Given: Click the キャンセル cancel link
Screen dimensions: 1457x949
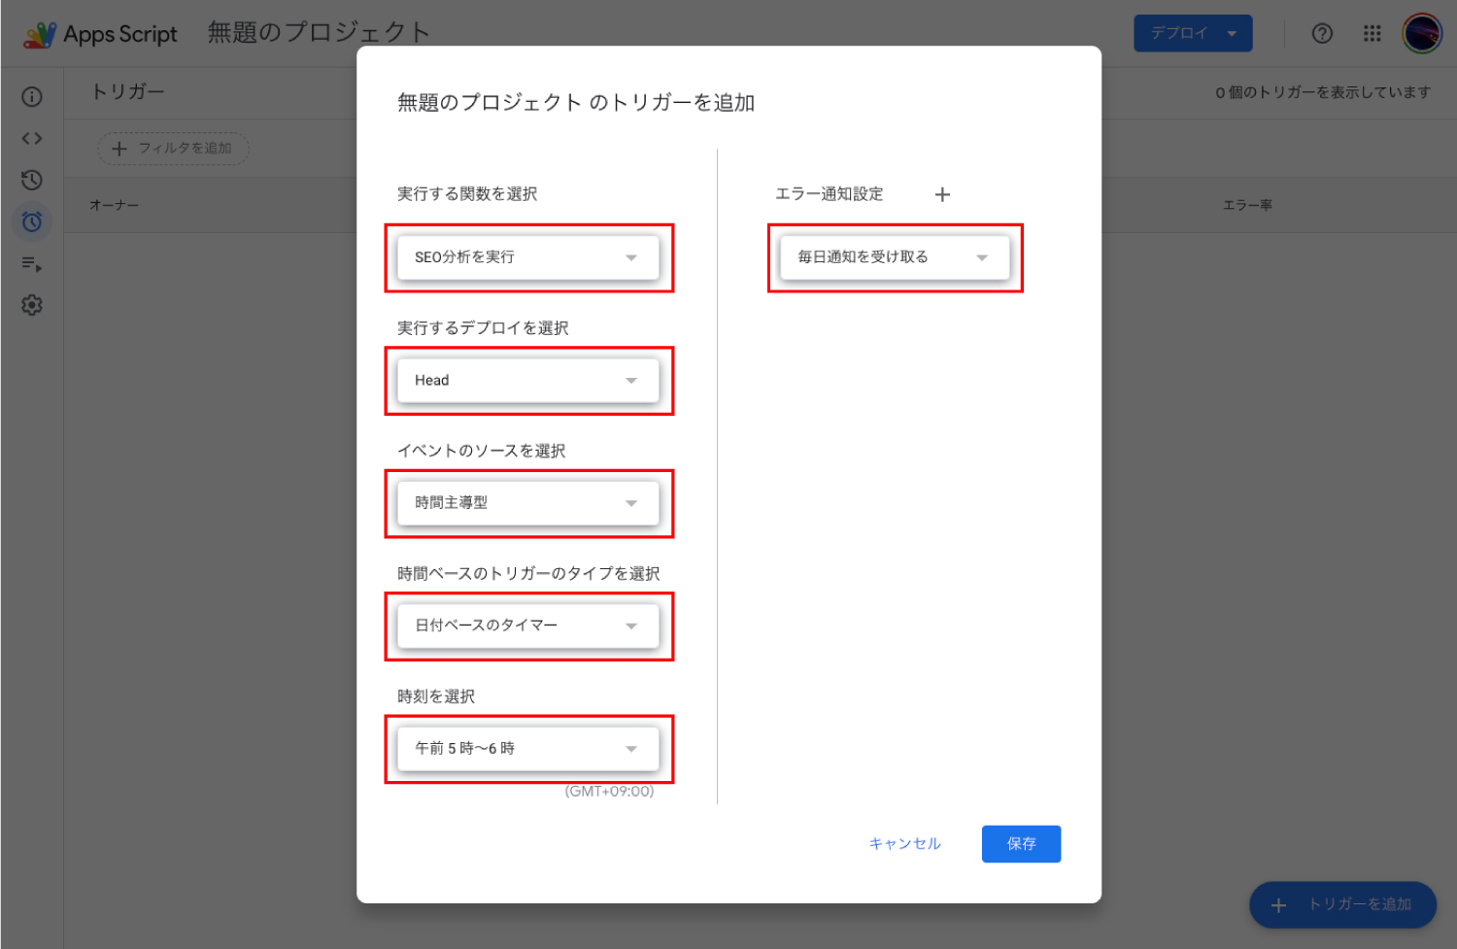Looking at the screenshot, I should point(904,844).
